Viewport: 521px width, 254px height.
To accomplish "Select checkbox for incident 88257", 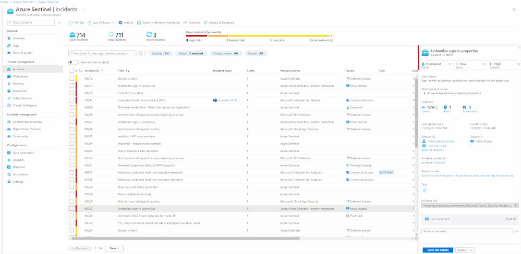I will point(72,209).
